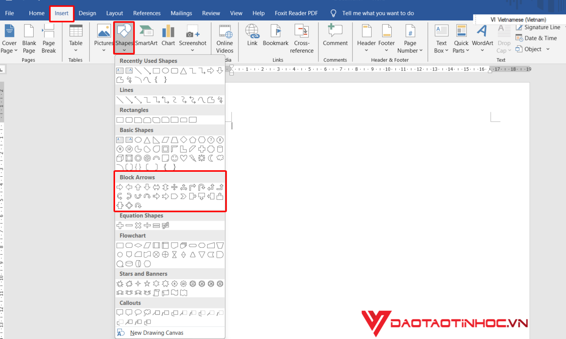
Task: Choose the Up Arrow block arrow shape
Action: click(x=138, y=187)
